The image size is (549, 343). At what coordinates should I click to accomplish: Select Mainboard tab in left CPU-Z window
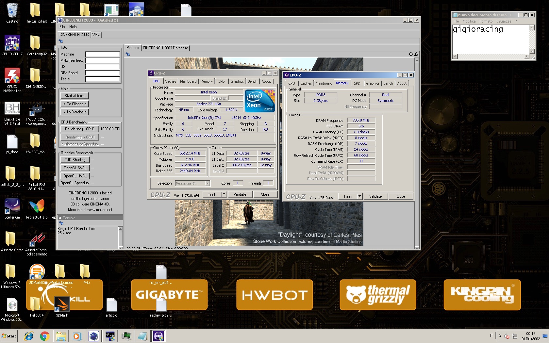(x=188, y=81)
